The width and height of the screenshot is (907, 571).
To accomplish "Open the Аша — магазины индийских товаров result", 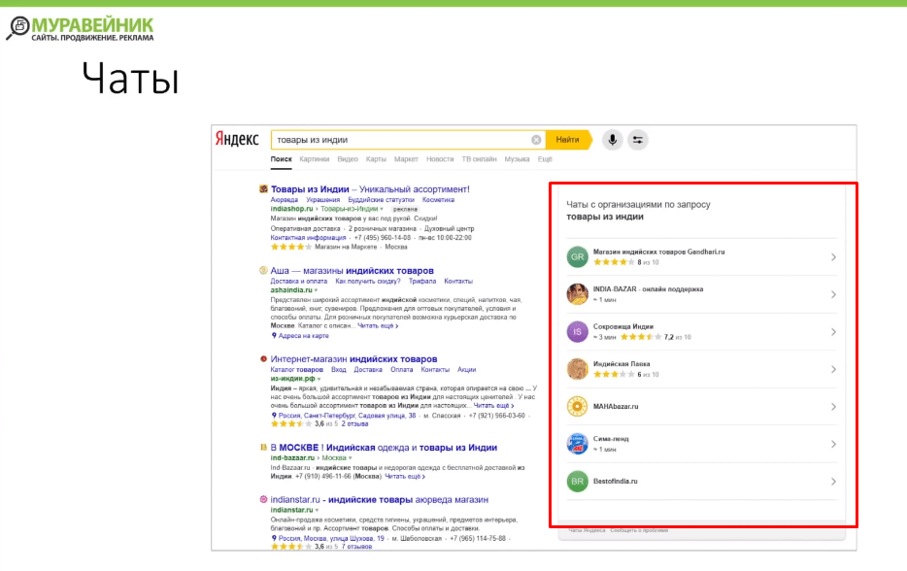I will [353, 271].
